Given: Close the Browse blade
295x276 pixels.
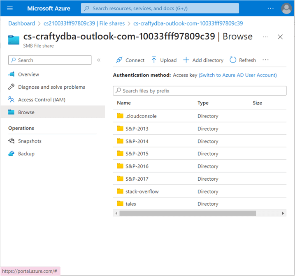Looking at the screenshot, I should 280,37.
